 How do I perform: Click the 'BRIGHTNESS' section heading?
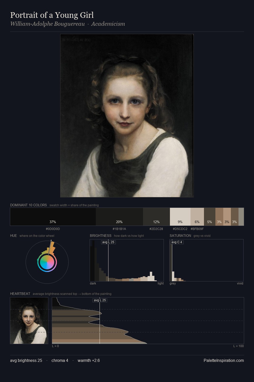101,236
